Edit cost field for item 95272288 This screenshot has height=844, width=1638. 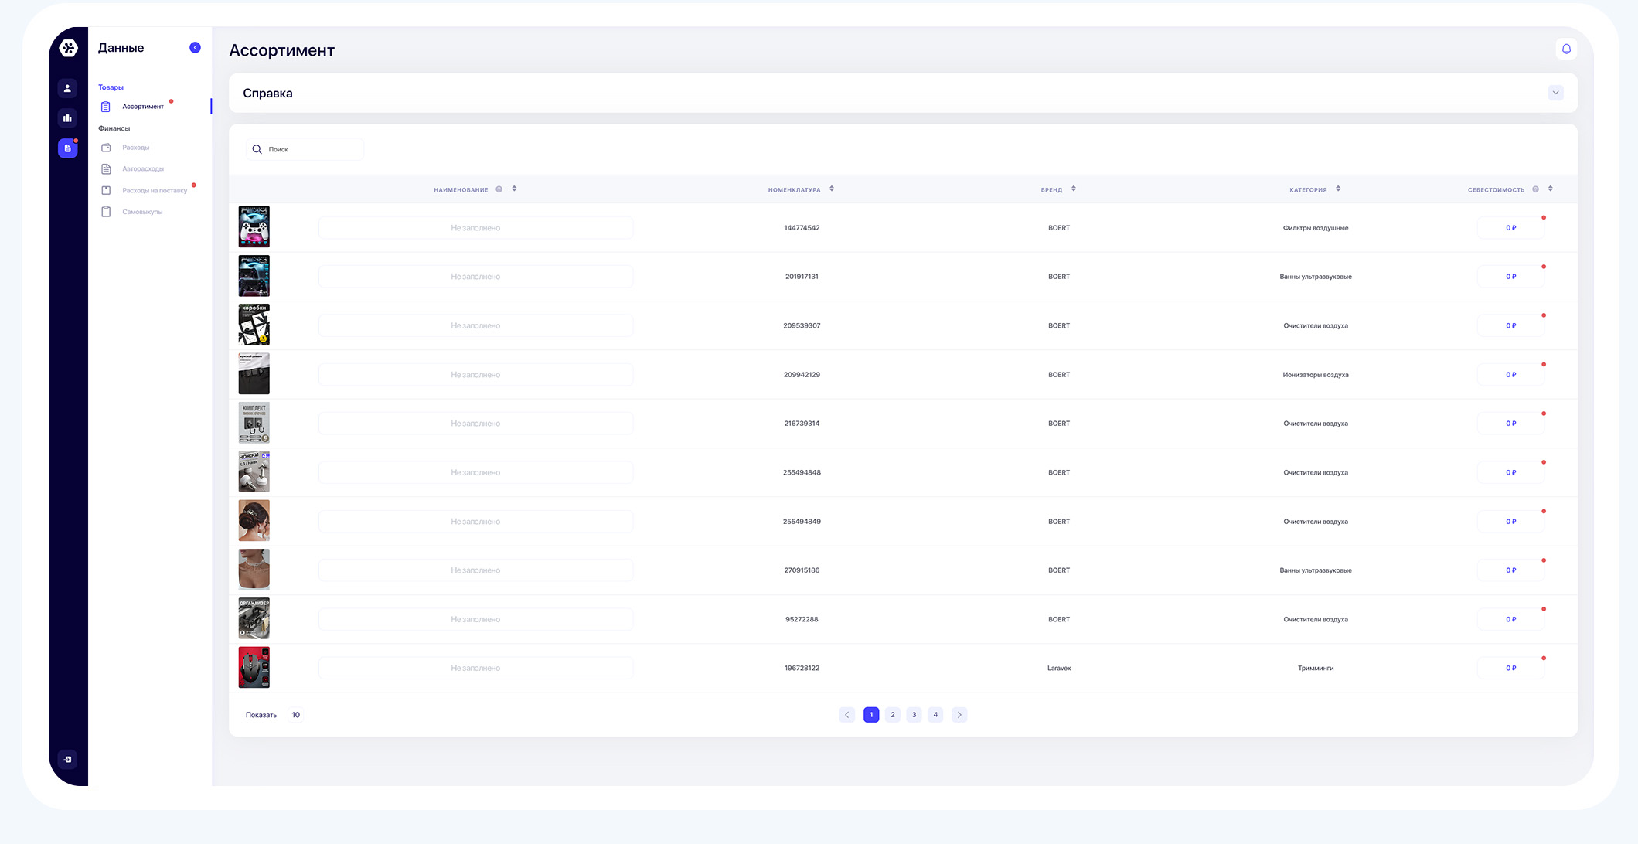[1510, 619]
